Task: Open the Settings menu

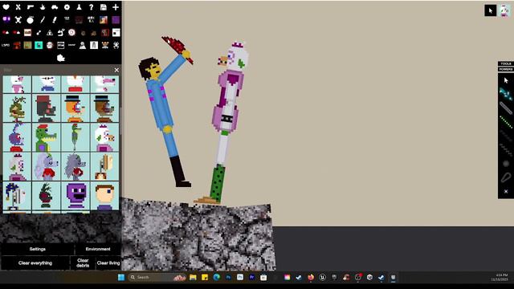Action: pos(38,249)
